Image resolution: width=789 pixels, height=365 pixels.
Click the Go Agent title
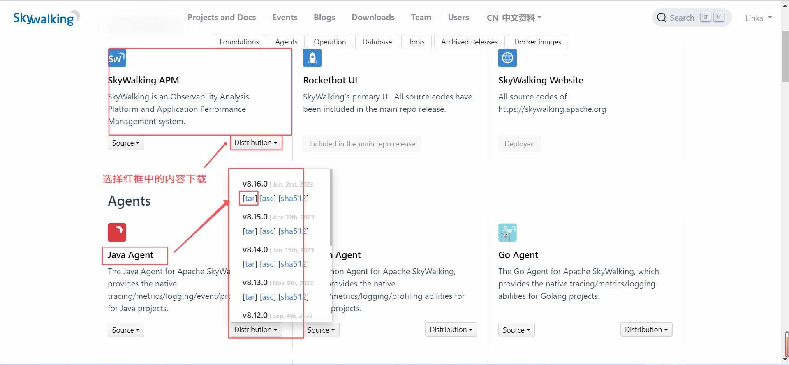point(518,255)
